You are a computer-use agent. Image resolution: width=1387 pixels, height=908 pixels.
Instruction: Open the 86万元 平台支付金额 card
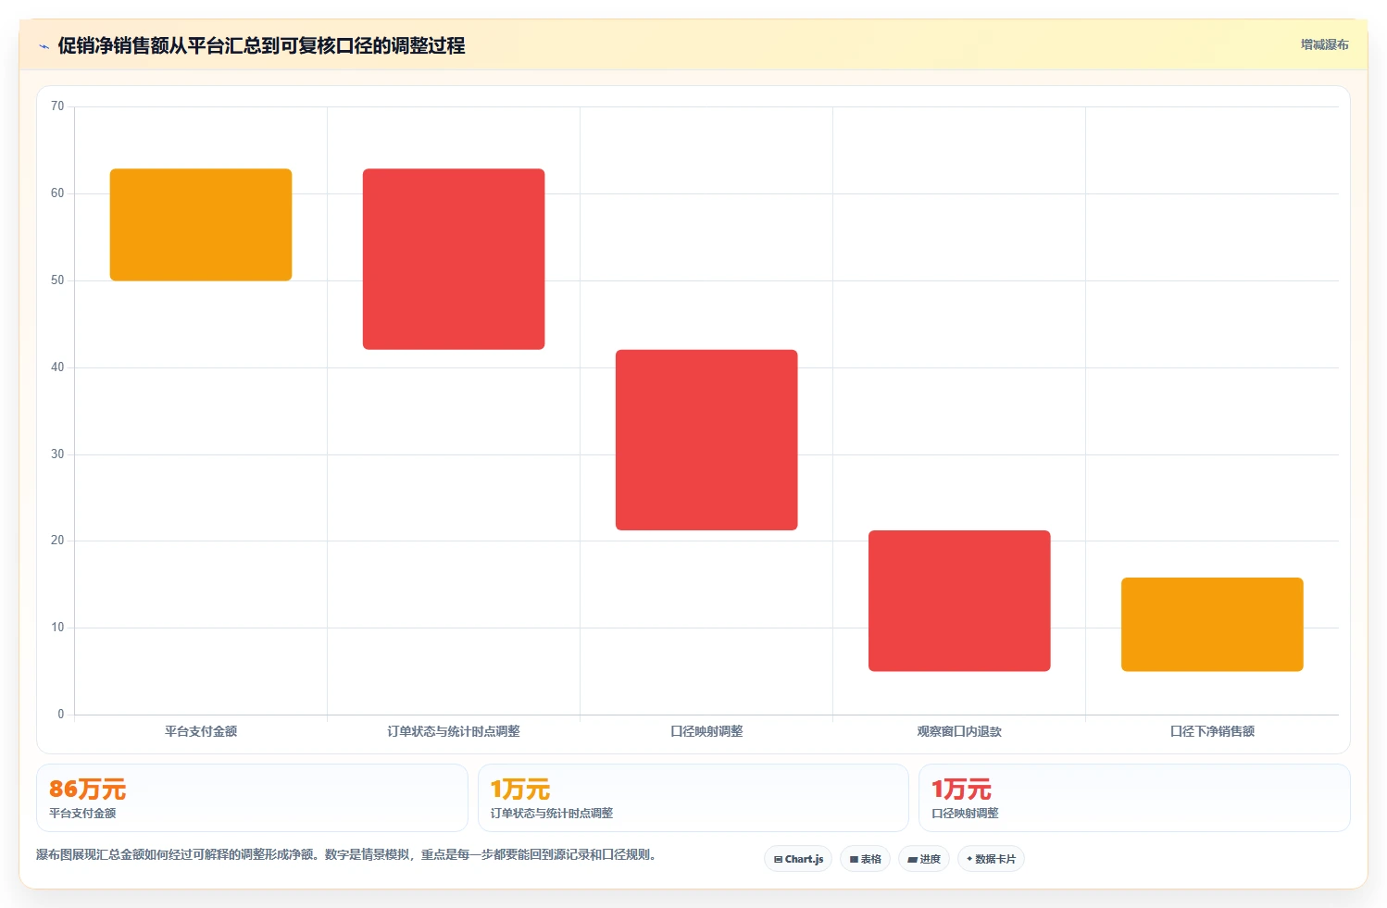(x=252, y=798)
